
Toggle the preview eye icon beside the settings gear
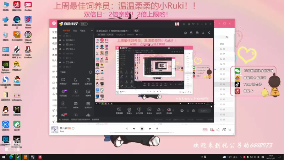[188, 111]
